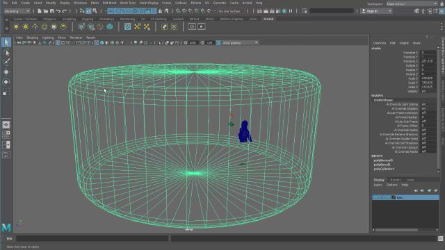445x250 pixels.
Task: Select the Lasso tool in toolbox
Action: pyautogui.click(x=6, y=53)
